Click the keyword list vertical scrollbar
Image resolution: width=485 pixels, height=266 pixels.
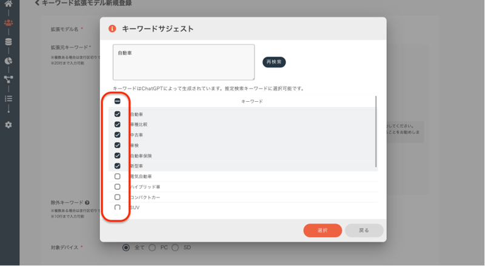[376, 131]
